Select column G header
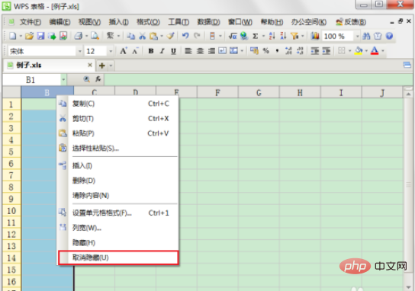Viewport: 415px width, 291px height. tap(259, 92)
